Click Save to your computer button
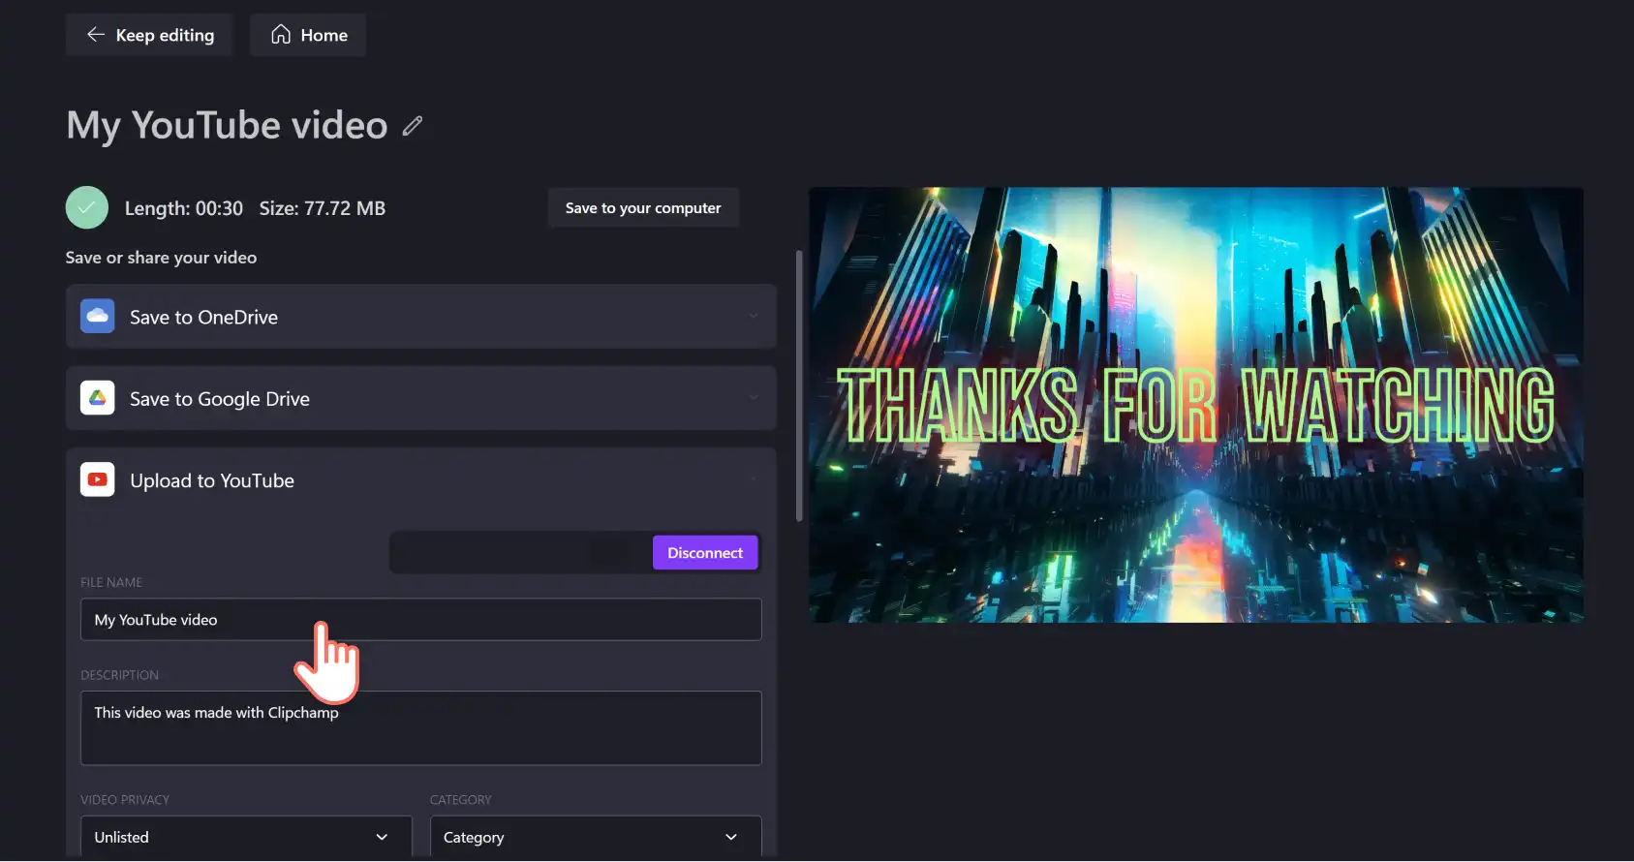The height and width of the screenshot is (862, 1634). point(643,208)
